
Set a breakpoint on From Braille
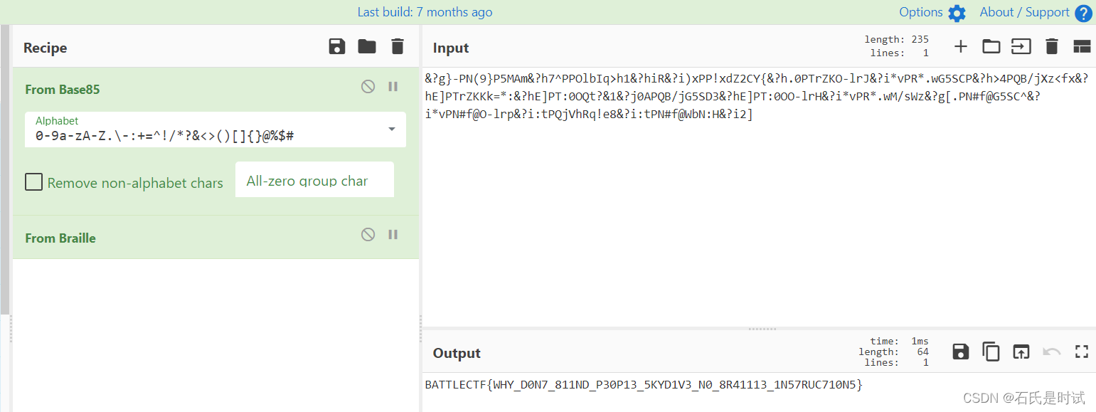[393, 234]
